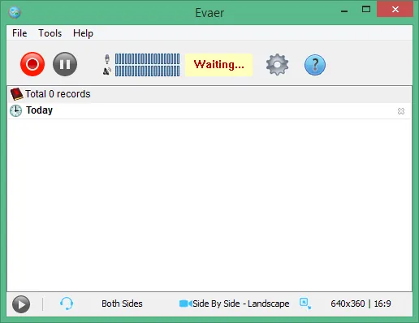The width and height of the screenshot is (419, 323).
Task: Open the File menu
Action: coord(19,33)
